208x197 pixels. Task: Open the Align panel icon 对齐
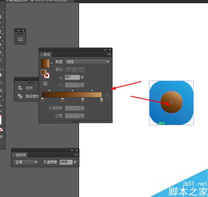tap(20, 88)
